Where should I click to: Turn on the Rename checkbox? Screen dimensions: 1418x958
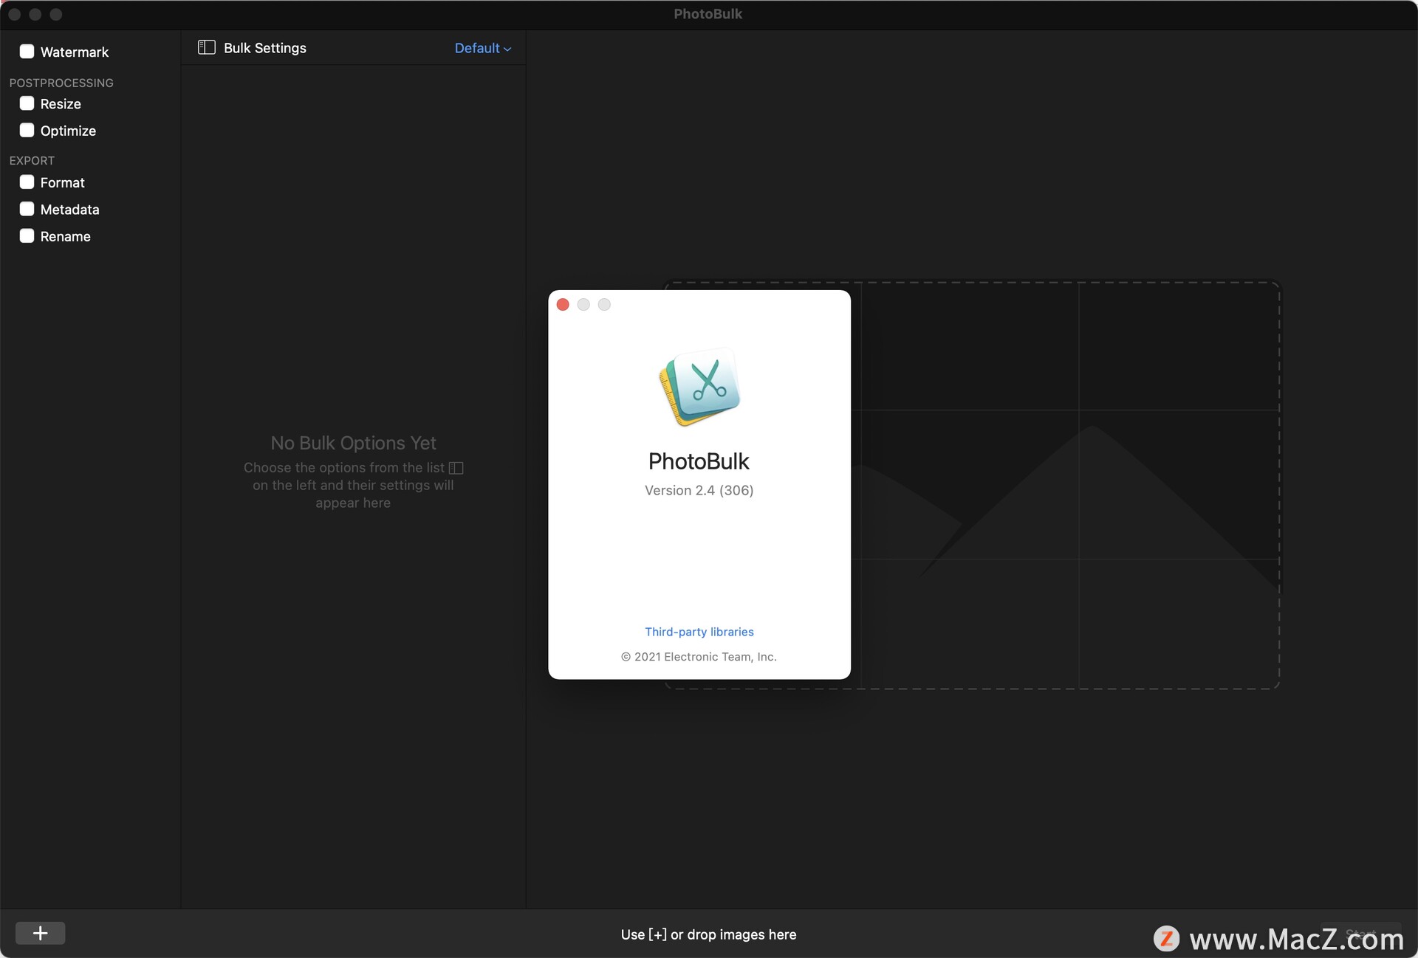27,235
